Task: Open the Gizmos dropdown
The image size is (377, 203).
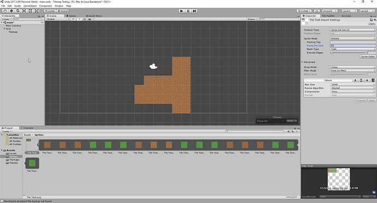Action: [x=252, y=19]
